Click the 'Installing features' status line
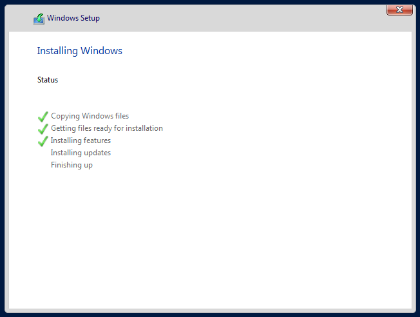Viewport: 420px width, 317px height. click(x=81, y=140)
